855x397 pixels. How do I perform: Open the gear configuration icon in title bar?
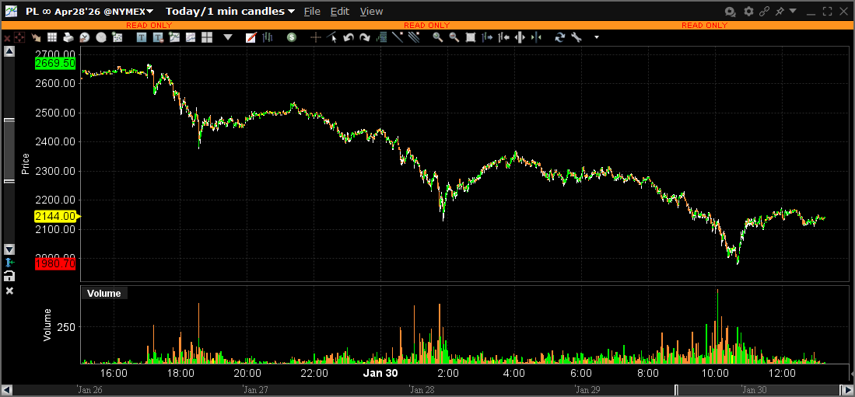point(749,12)
